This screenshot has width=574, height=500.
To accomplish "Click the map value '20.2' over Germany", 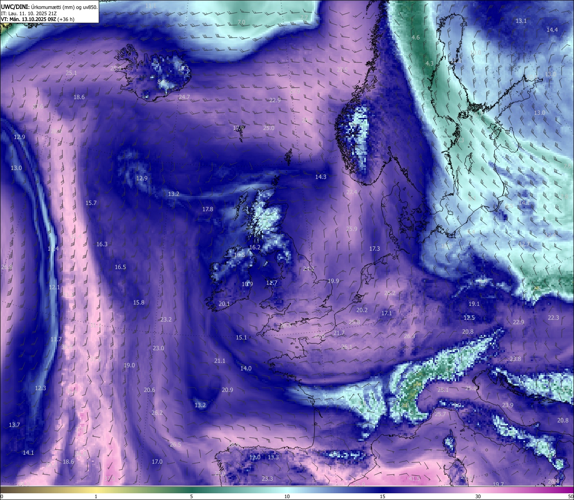I will 362,310.
